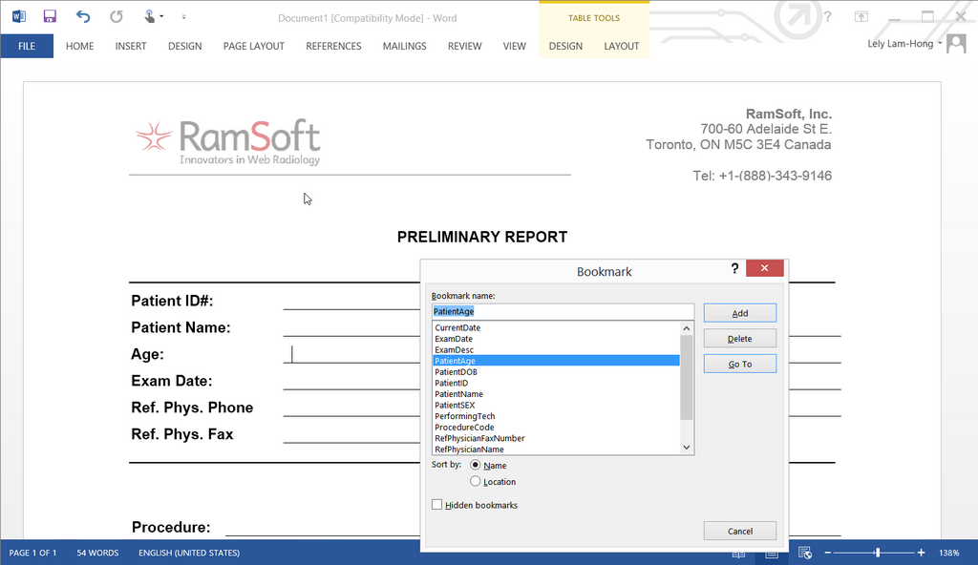Switch to Web Layout view icon
978x565 pixels.
804,553
